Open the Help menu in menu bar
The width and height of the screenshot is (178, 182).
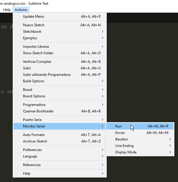tap(7, 10)
